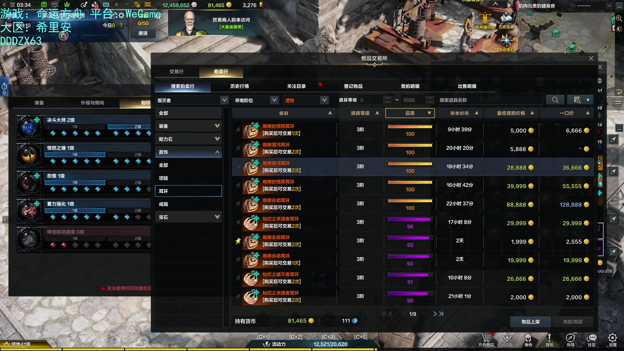Open the 向导 compass icon
624x351 pixels.
(570, 338)
